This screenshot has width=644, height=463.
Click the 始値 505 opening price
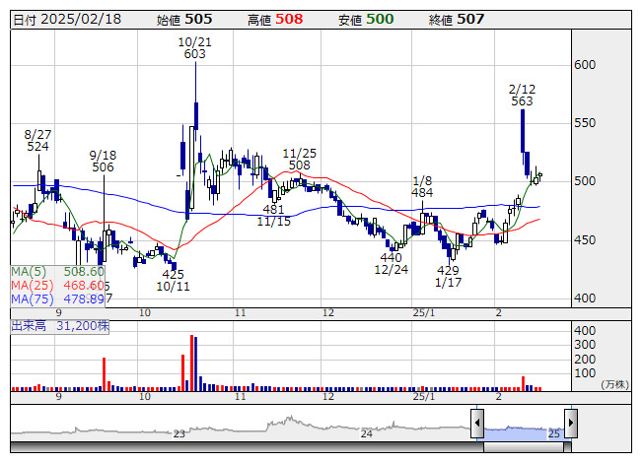point(184,20)
